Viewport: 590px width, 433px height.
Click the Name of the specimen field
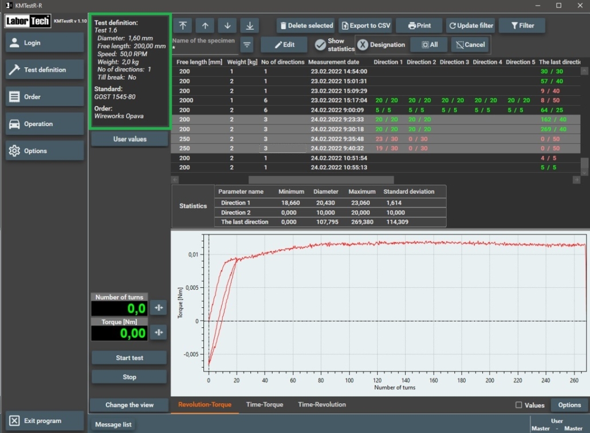pos(204,48)
